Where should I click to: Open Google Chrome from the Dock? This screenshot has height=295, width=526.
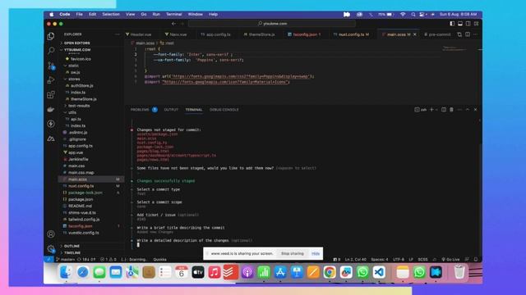coord(330,272)
